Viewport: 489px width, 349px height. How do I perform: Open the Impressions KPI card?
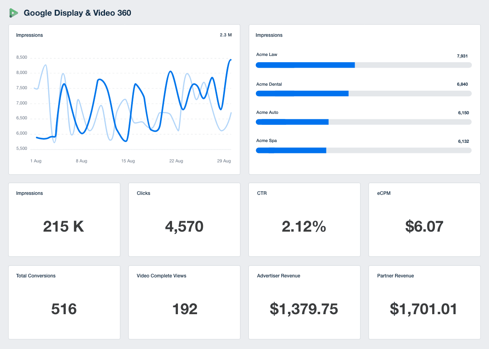[64, 219]
